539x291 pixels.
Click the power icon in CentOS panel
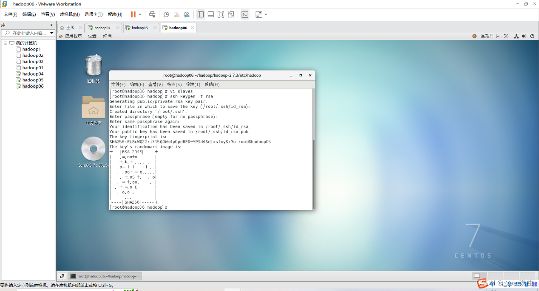point(532,36)
